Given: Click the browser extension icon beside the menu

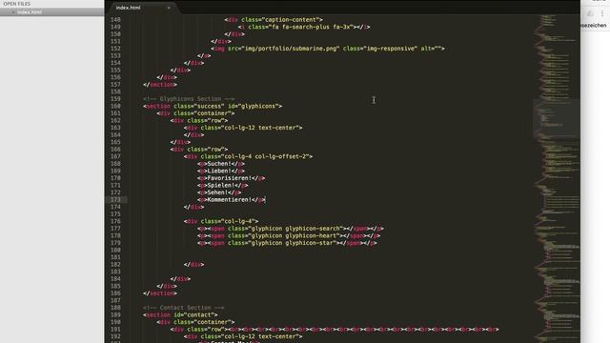Looking at the screenshot, I should tap(591, 13).
